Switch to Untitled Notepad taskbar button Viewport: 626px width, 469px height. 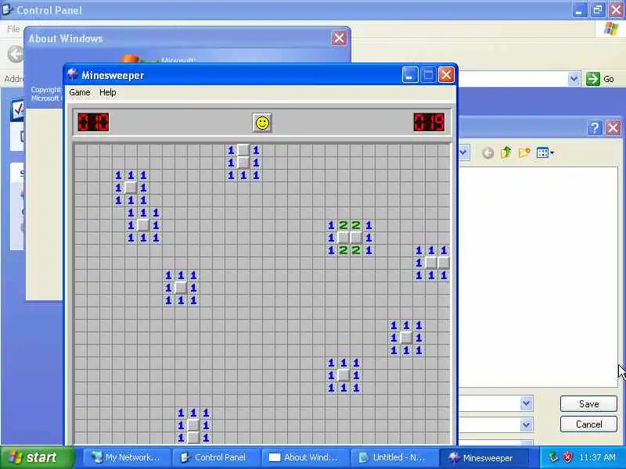[x=395, y=457]
